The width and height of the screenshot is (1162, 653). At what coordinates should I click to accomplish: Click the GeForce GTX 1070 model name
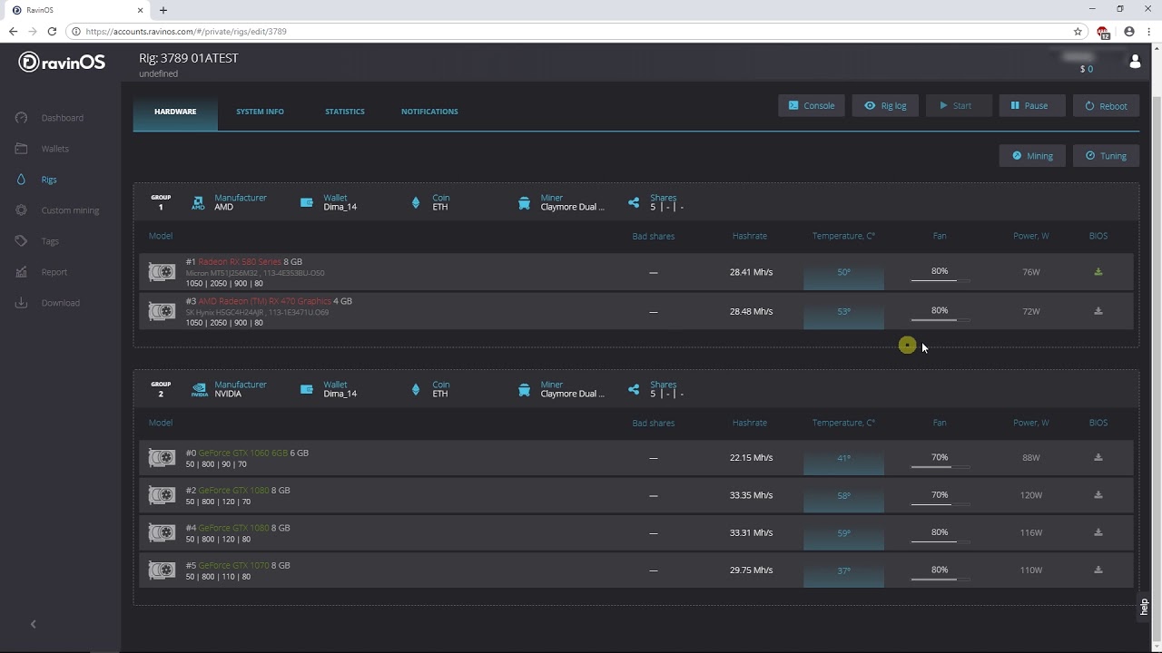233,565
